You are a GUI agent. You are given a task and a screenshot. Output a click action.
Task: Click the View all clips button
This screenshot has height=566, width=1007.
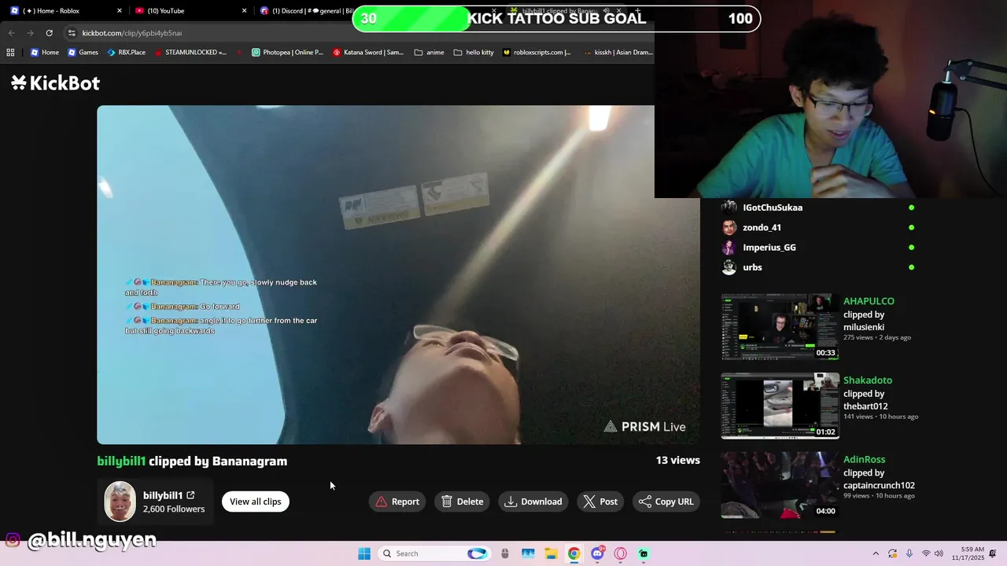[256, 502]
